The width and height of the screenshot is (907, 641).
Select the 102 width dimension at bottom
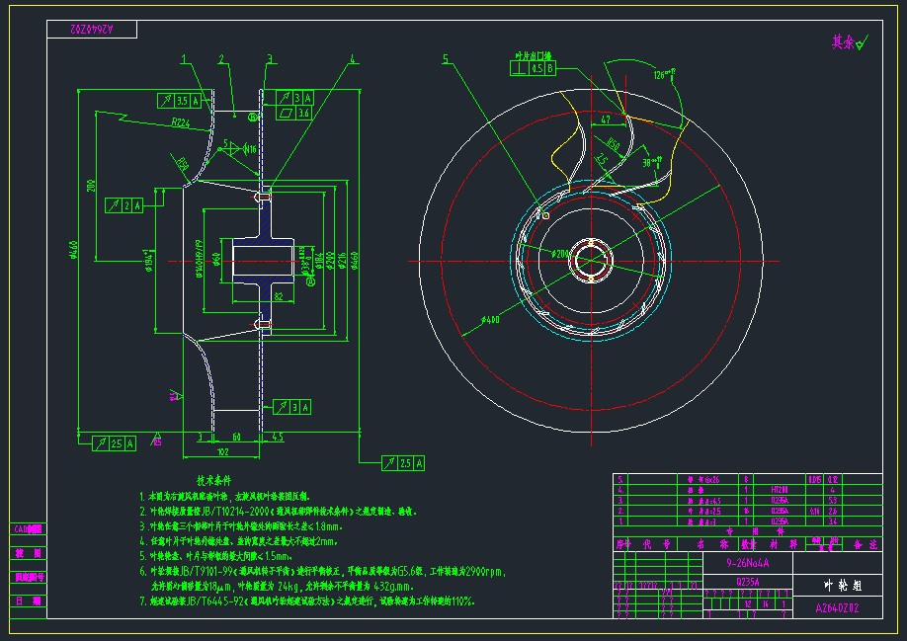click(222, 452)
